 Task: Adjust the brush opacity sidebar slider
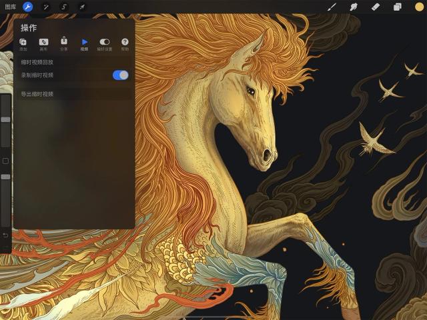(5, 177)
